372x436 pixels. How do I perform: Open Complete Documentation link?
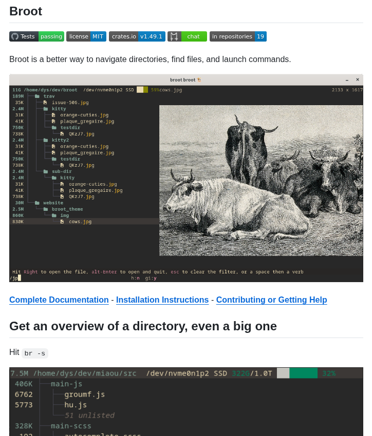(59, 300)
